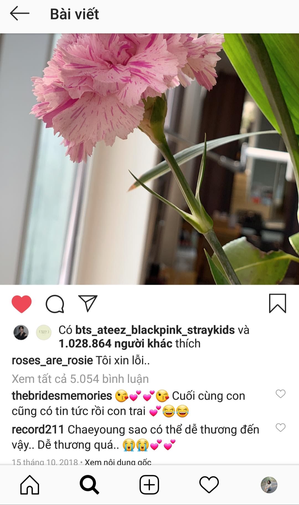This screenshot has width=299, height=505.
Task: Like thebridesmemories comment heart
Action: [x=280, y=393]
